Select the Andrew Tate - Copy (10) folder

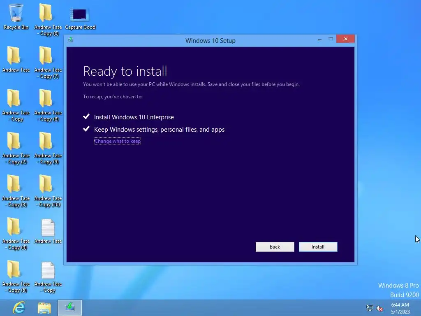(x=48, y=191)
